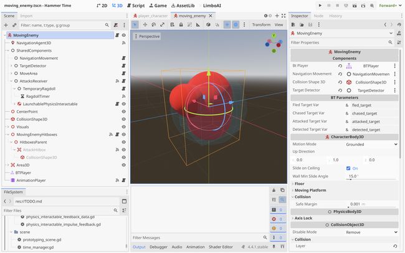This screenshot has height=253, width=405.
Task: Click the Perspective viewport menu button
Action: 146,36
